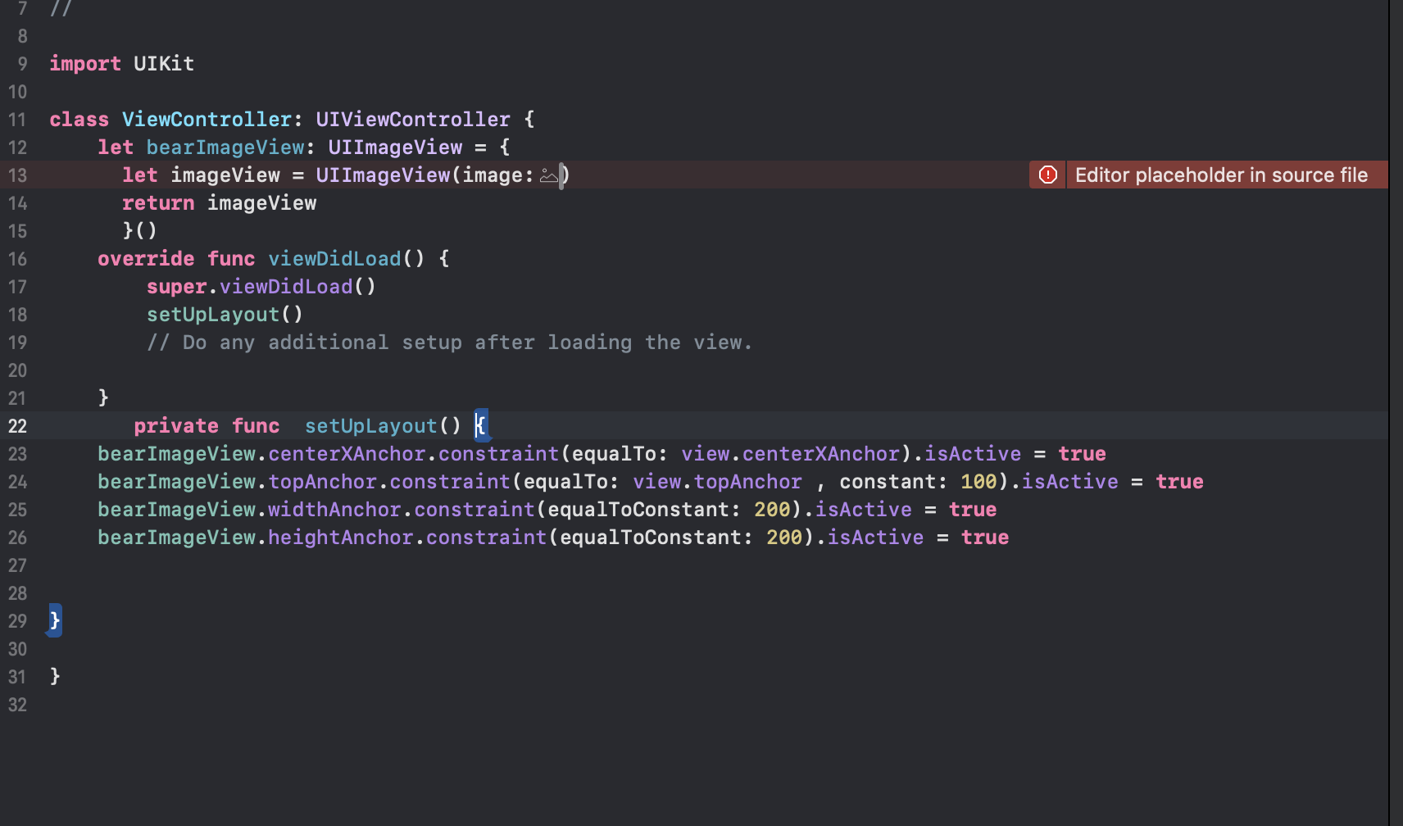
Task: Click the private keyword before func setUpLayout
Action: (x=175, y=426)
